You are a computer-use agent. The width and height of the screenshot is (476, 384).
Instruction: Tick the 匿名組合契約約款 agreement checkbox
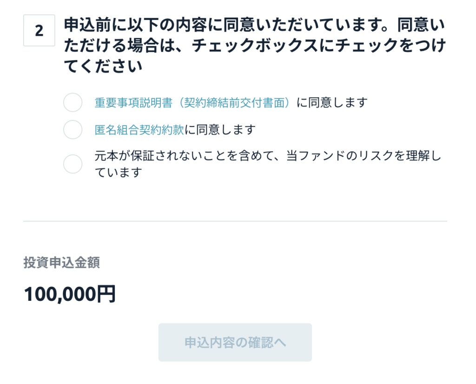click(x=73, y=130)
